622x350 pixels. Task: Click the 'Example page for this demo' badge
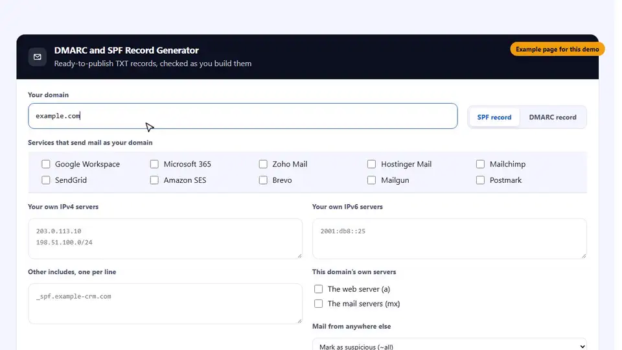[x=557, y=49]
